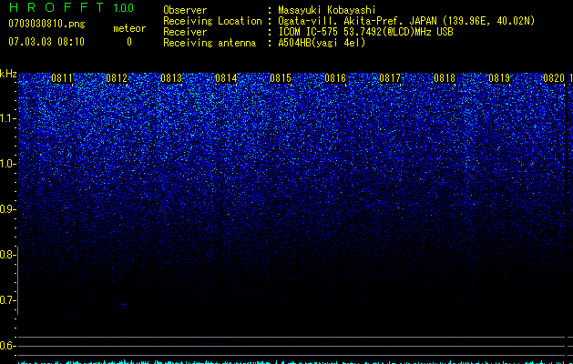This screenshot has height=364, width=573.
Task: Click the Receiver label
Action: (185, 32)
